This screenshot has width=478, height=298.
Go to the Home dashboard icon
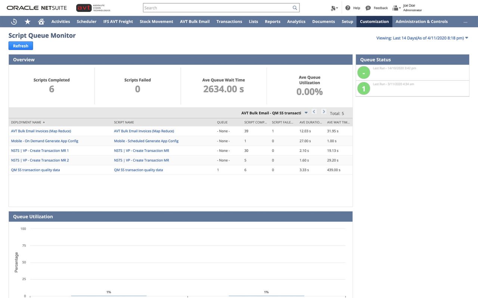[40, 21]
